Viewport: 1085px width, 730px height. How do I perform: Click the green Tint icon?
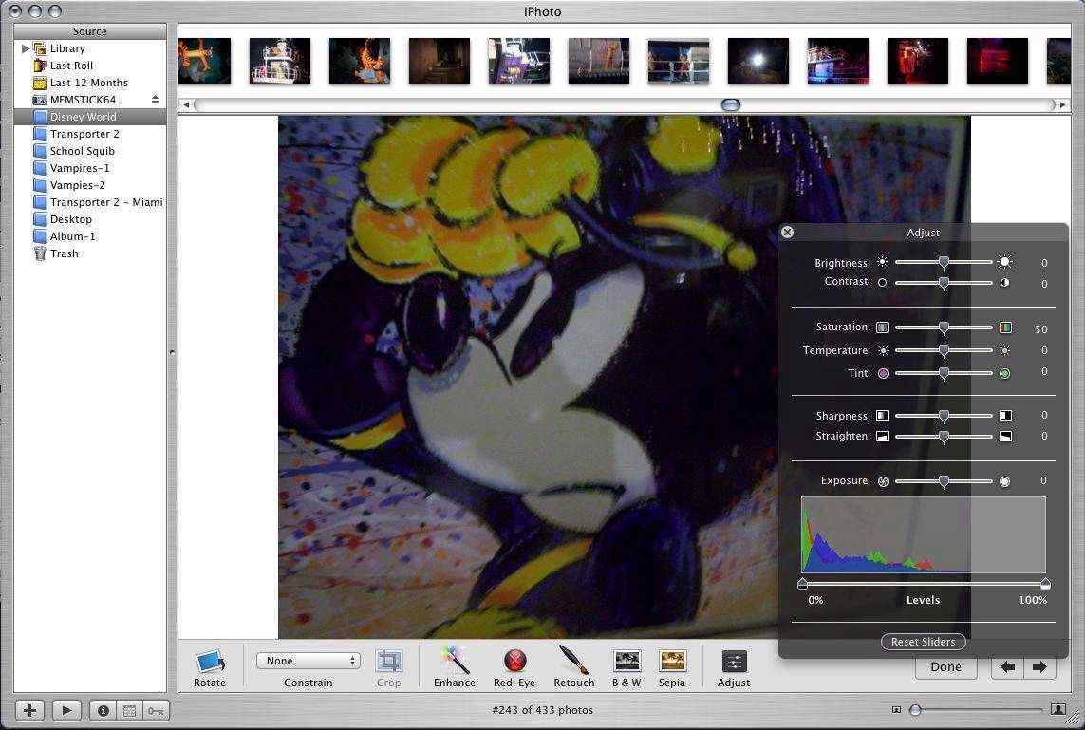[x=1004, y=374]
